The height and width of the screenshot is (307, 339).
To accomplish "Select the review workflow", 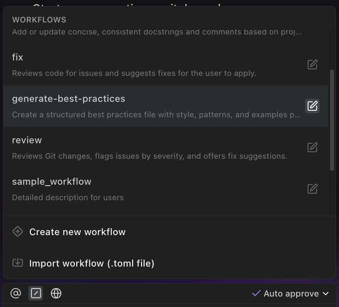I will pos(166,147).
